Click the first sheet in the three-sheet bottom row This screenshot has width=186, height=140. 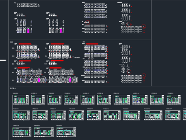pyautogui.click(x=22, y=132)
